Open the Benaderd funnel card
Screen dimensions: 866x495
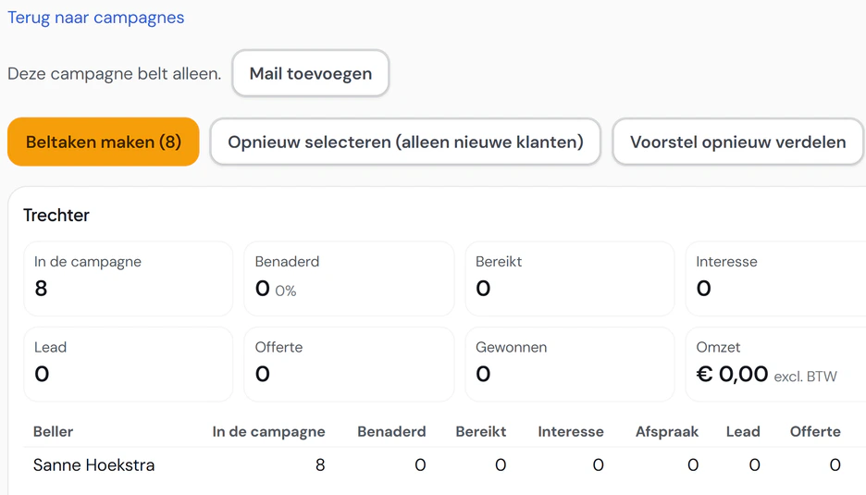pos(349,278)
